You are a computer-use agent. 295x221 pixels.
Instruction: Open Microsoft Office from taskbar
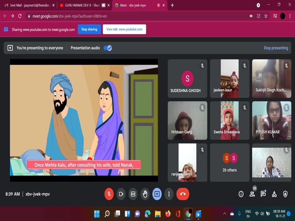click(x=178, y=214)
